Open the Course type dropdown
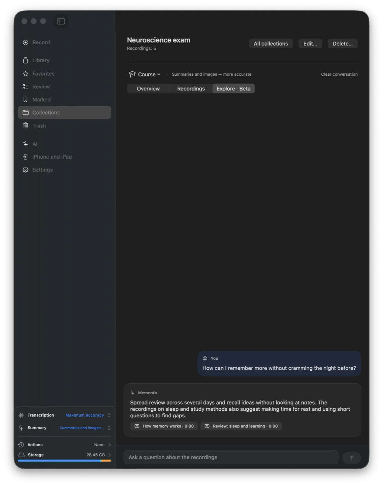The image size is (383, 486). tap(144, 74)
